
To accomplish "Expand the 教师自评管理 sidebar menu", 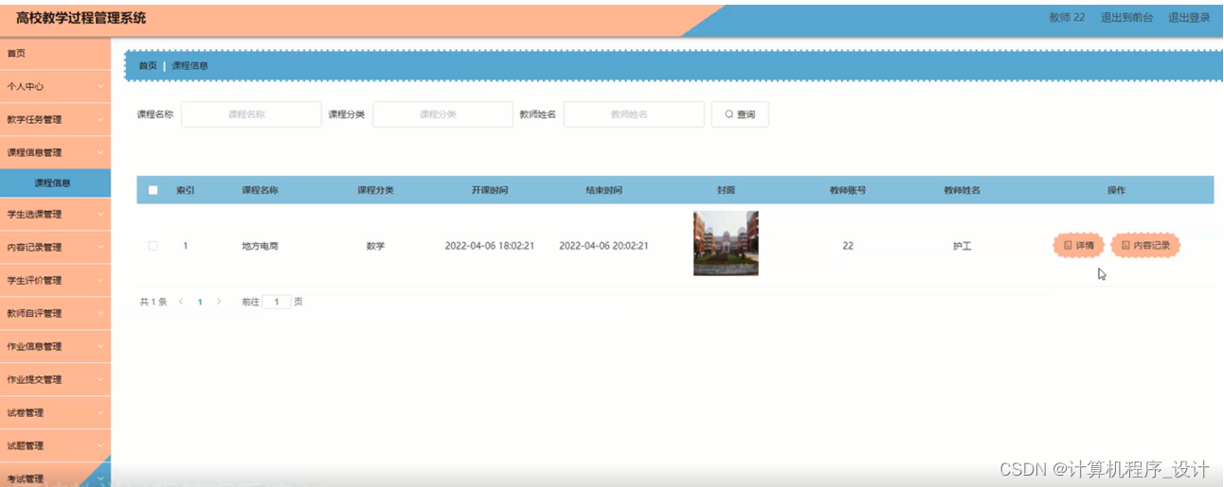I will [55, 313].
